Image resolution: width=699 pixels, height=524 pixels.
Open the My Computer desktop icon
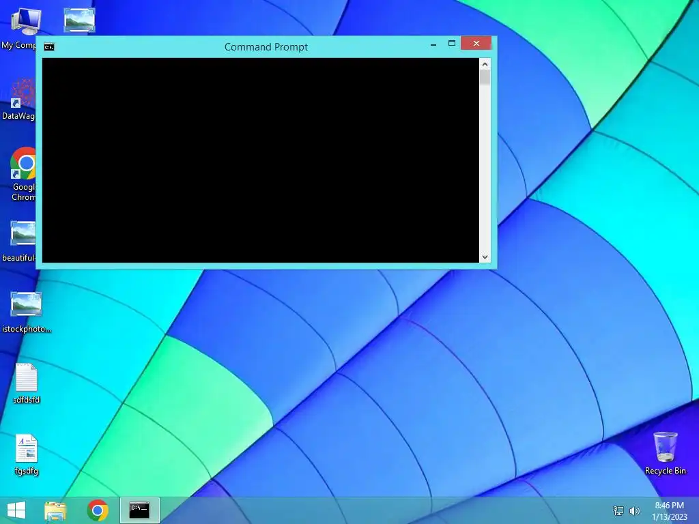pos(25,21)
